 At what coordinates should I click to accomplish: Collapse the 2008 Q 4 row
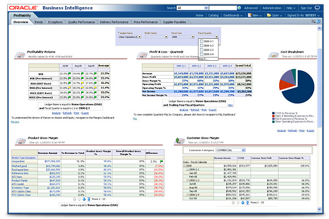coord(188,195)
